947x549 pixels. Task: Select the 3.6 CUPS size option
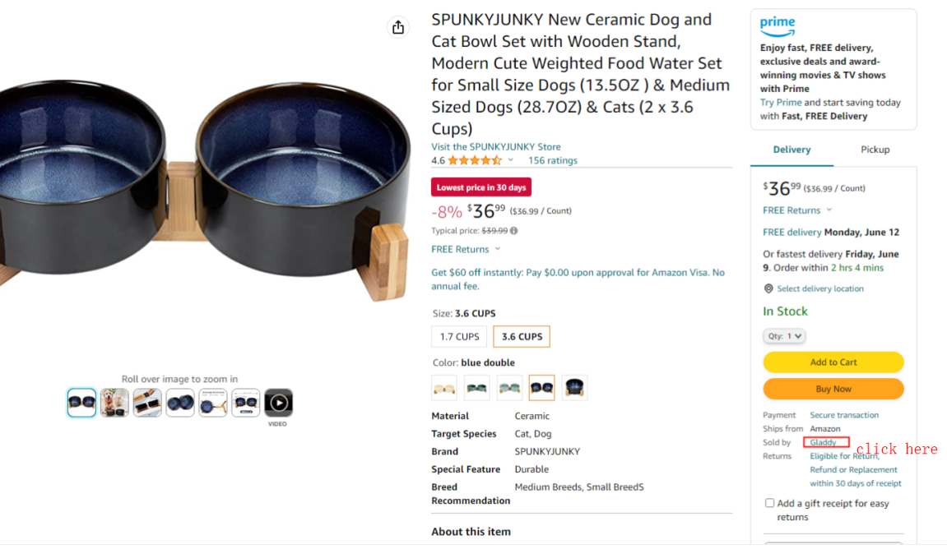(522, 336)
